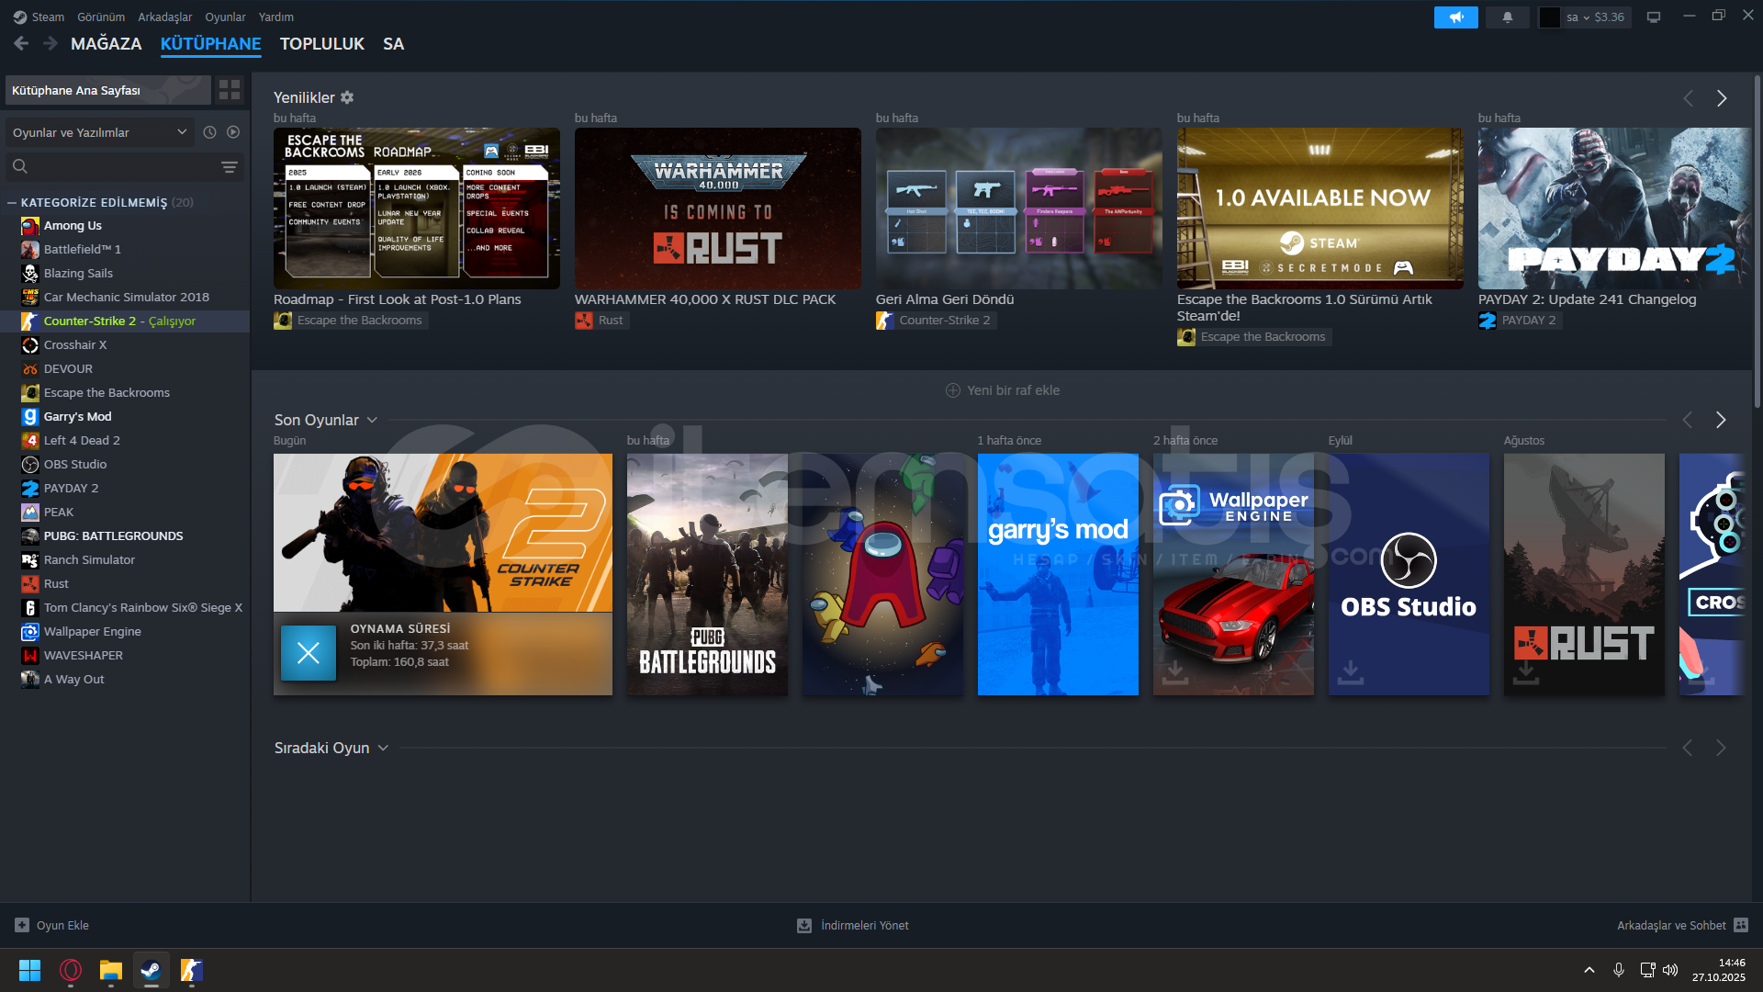The width and height of the screenshot is (1763, 992).
Task: Switch library to grid collections view
Action: coord(230,90)
